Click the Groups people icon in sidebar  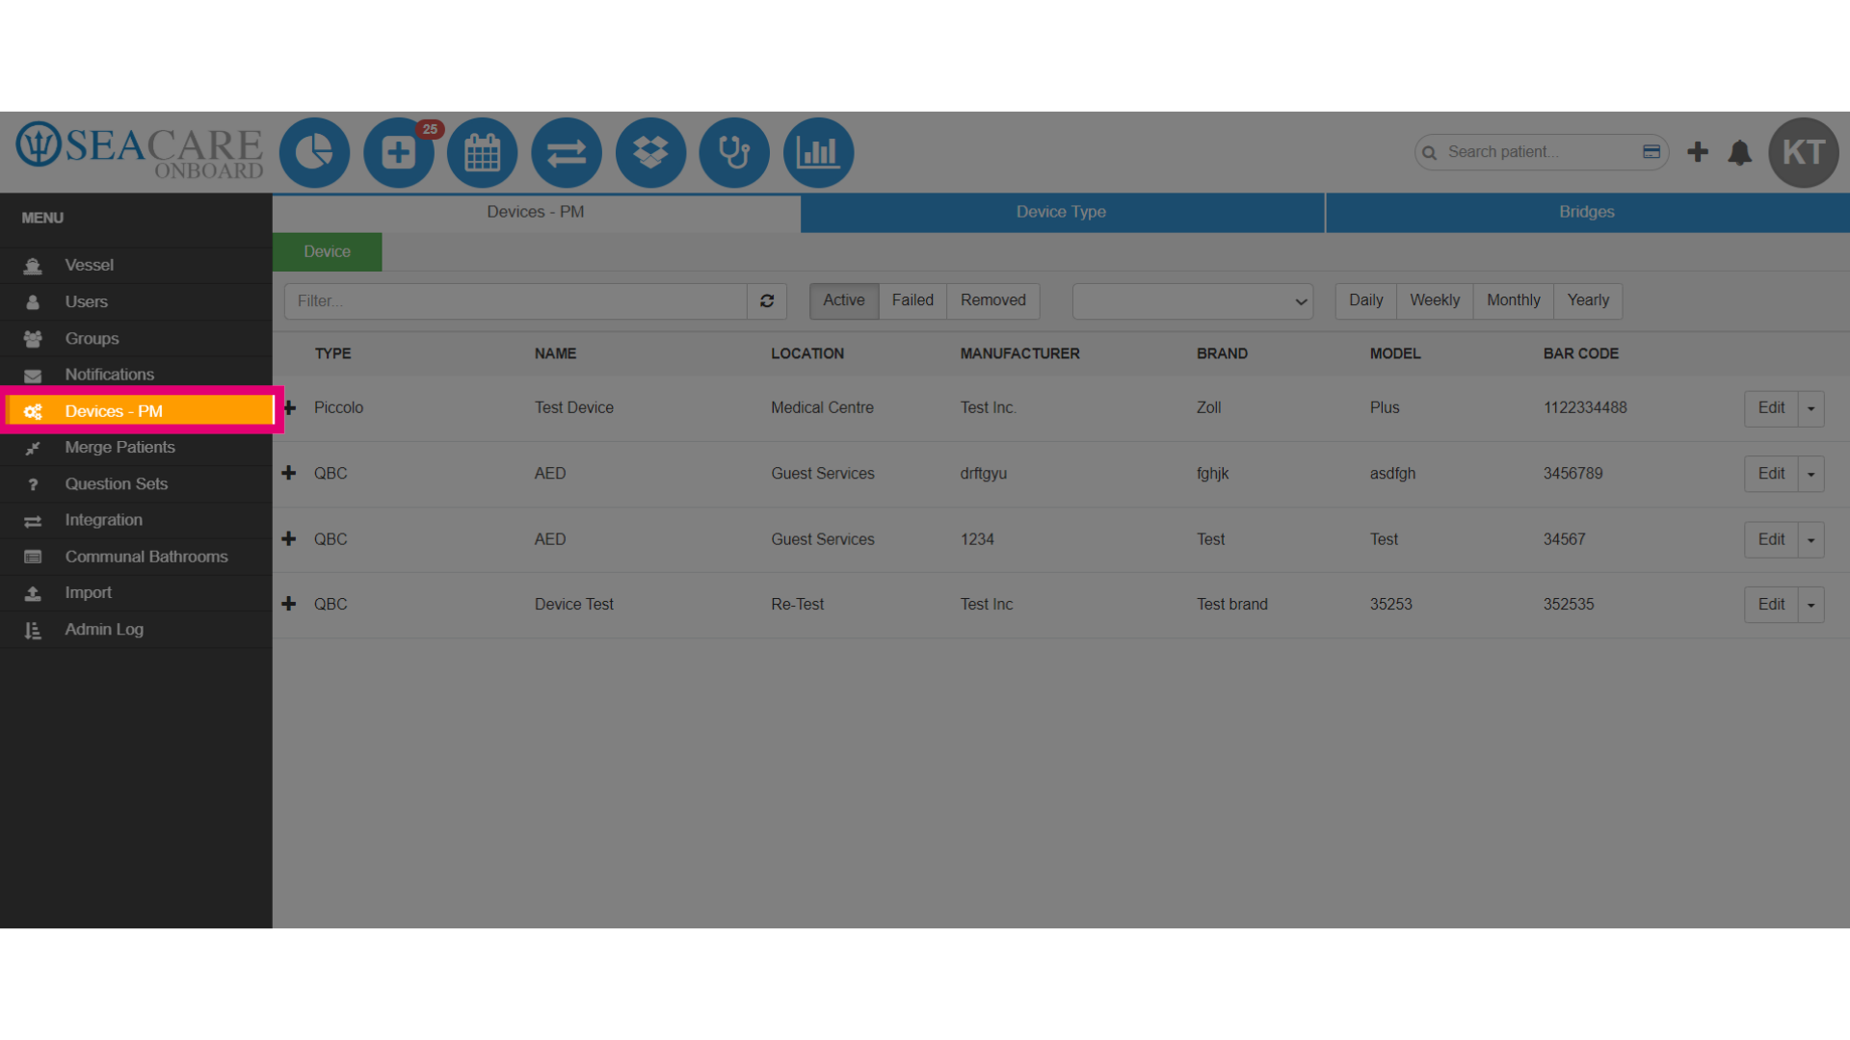point(33,339)
